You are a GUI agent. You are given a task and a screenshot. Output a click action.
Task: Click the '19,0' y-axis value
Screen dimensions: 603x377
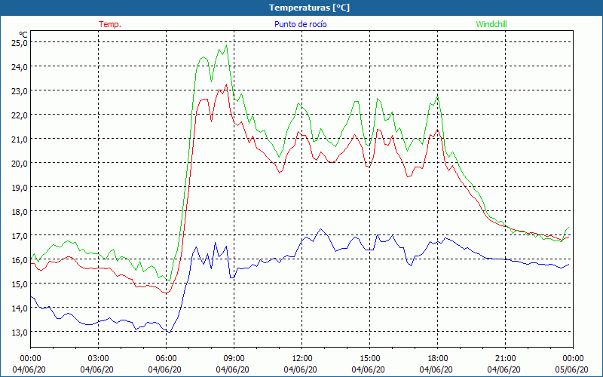click(x=20, y=188)
